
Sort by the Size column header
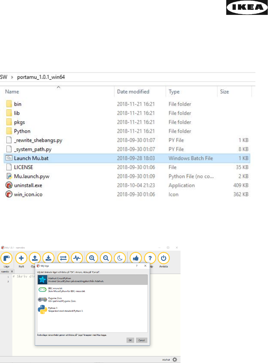(x=234, y=92)
